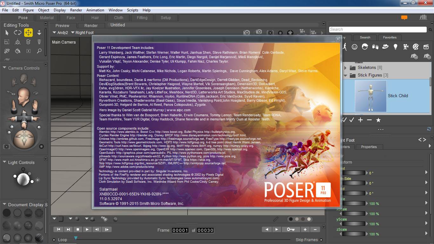Collapse the Document Display Style panel
Screen dimensions: 434x244
click(x=5, y=204)
